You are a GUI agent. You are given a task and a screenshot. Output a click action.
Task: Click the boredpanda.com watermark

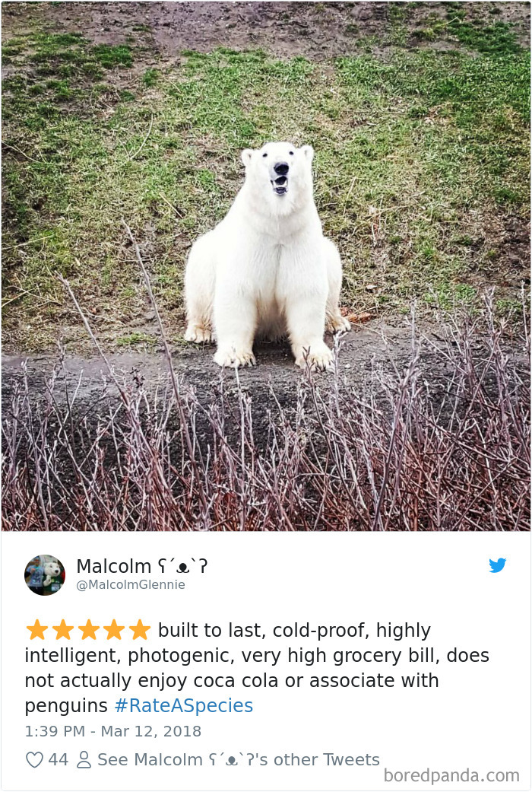tap(451, 775)
